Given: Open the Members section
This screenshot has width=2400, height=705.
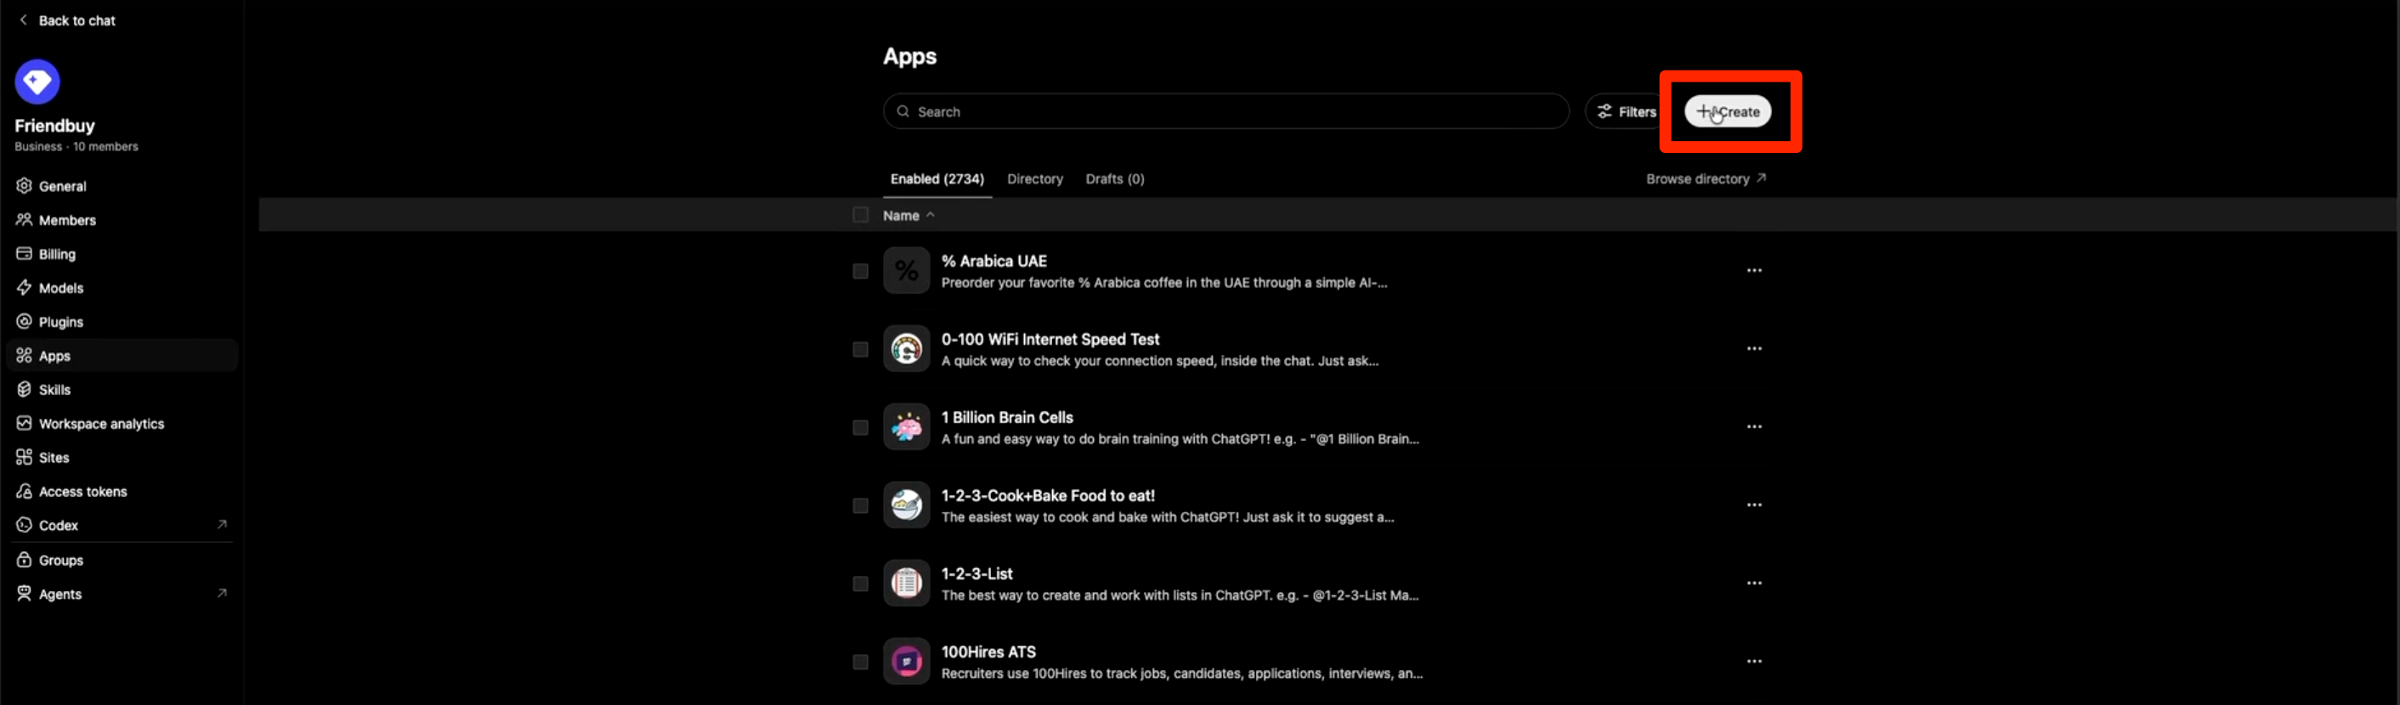Looking at the screenshot, I should [122, 220].
